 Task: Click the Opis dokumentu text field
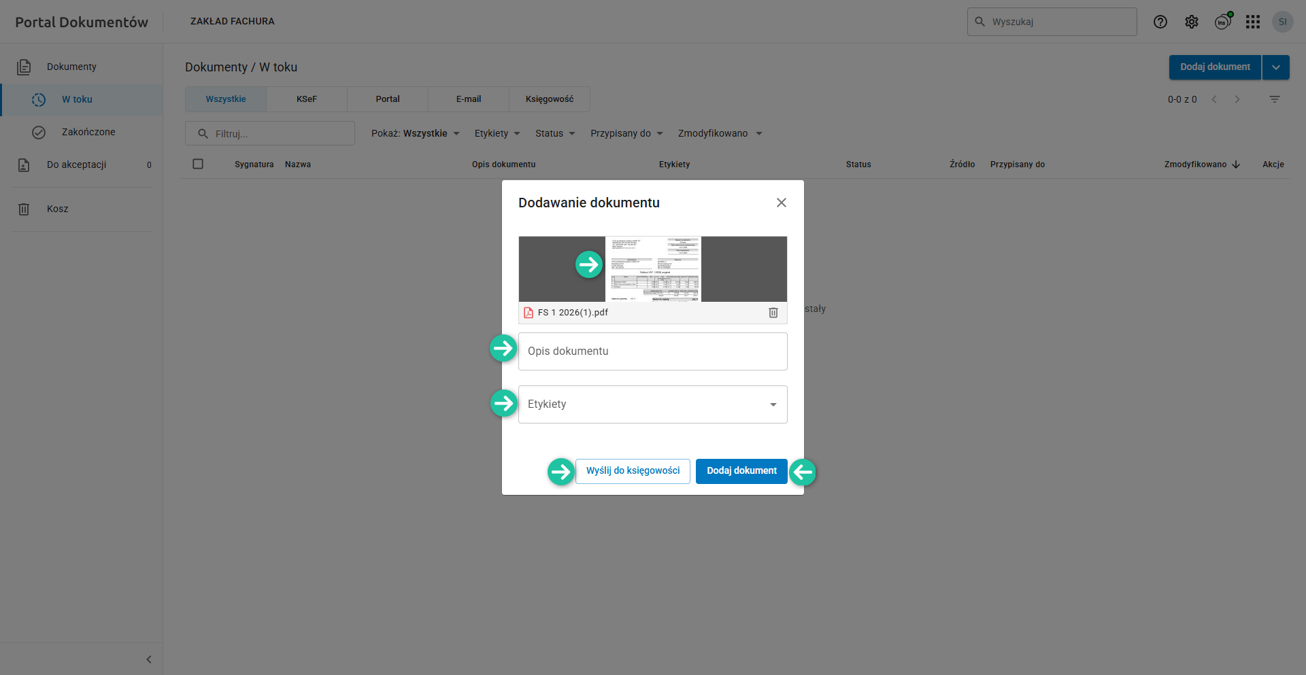click(x=652, y=351)
